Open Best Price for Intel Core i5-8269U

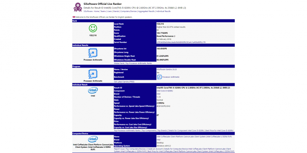(x=219, y=130)
